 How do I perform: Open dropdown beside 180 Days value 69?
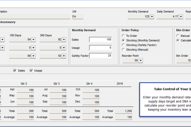[x=33, y=56]
